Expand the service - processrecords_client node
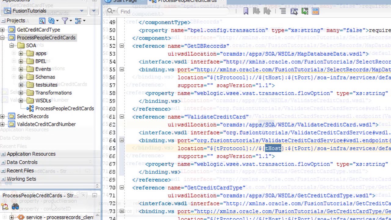The image size is (391, 220). [x=12, y=217]
